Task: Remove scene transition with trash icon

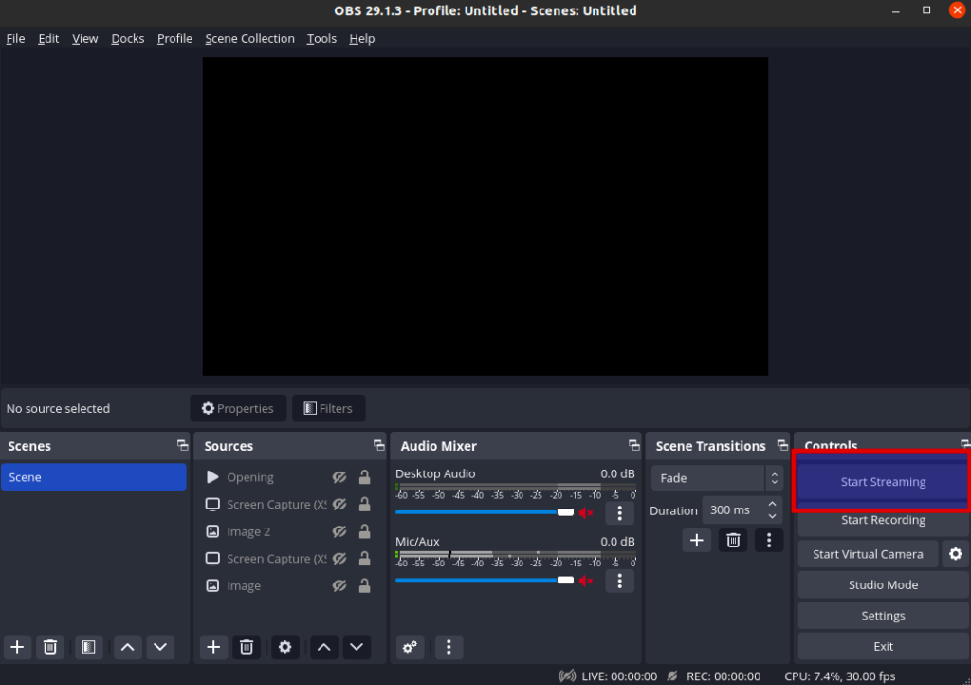Action: pyautogui.click(x=733, y=540)
